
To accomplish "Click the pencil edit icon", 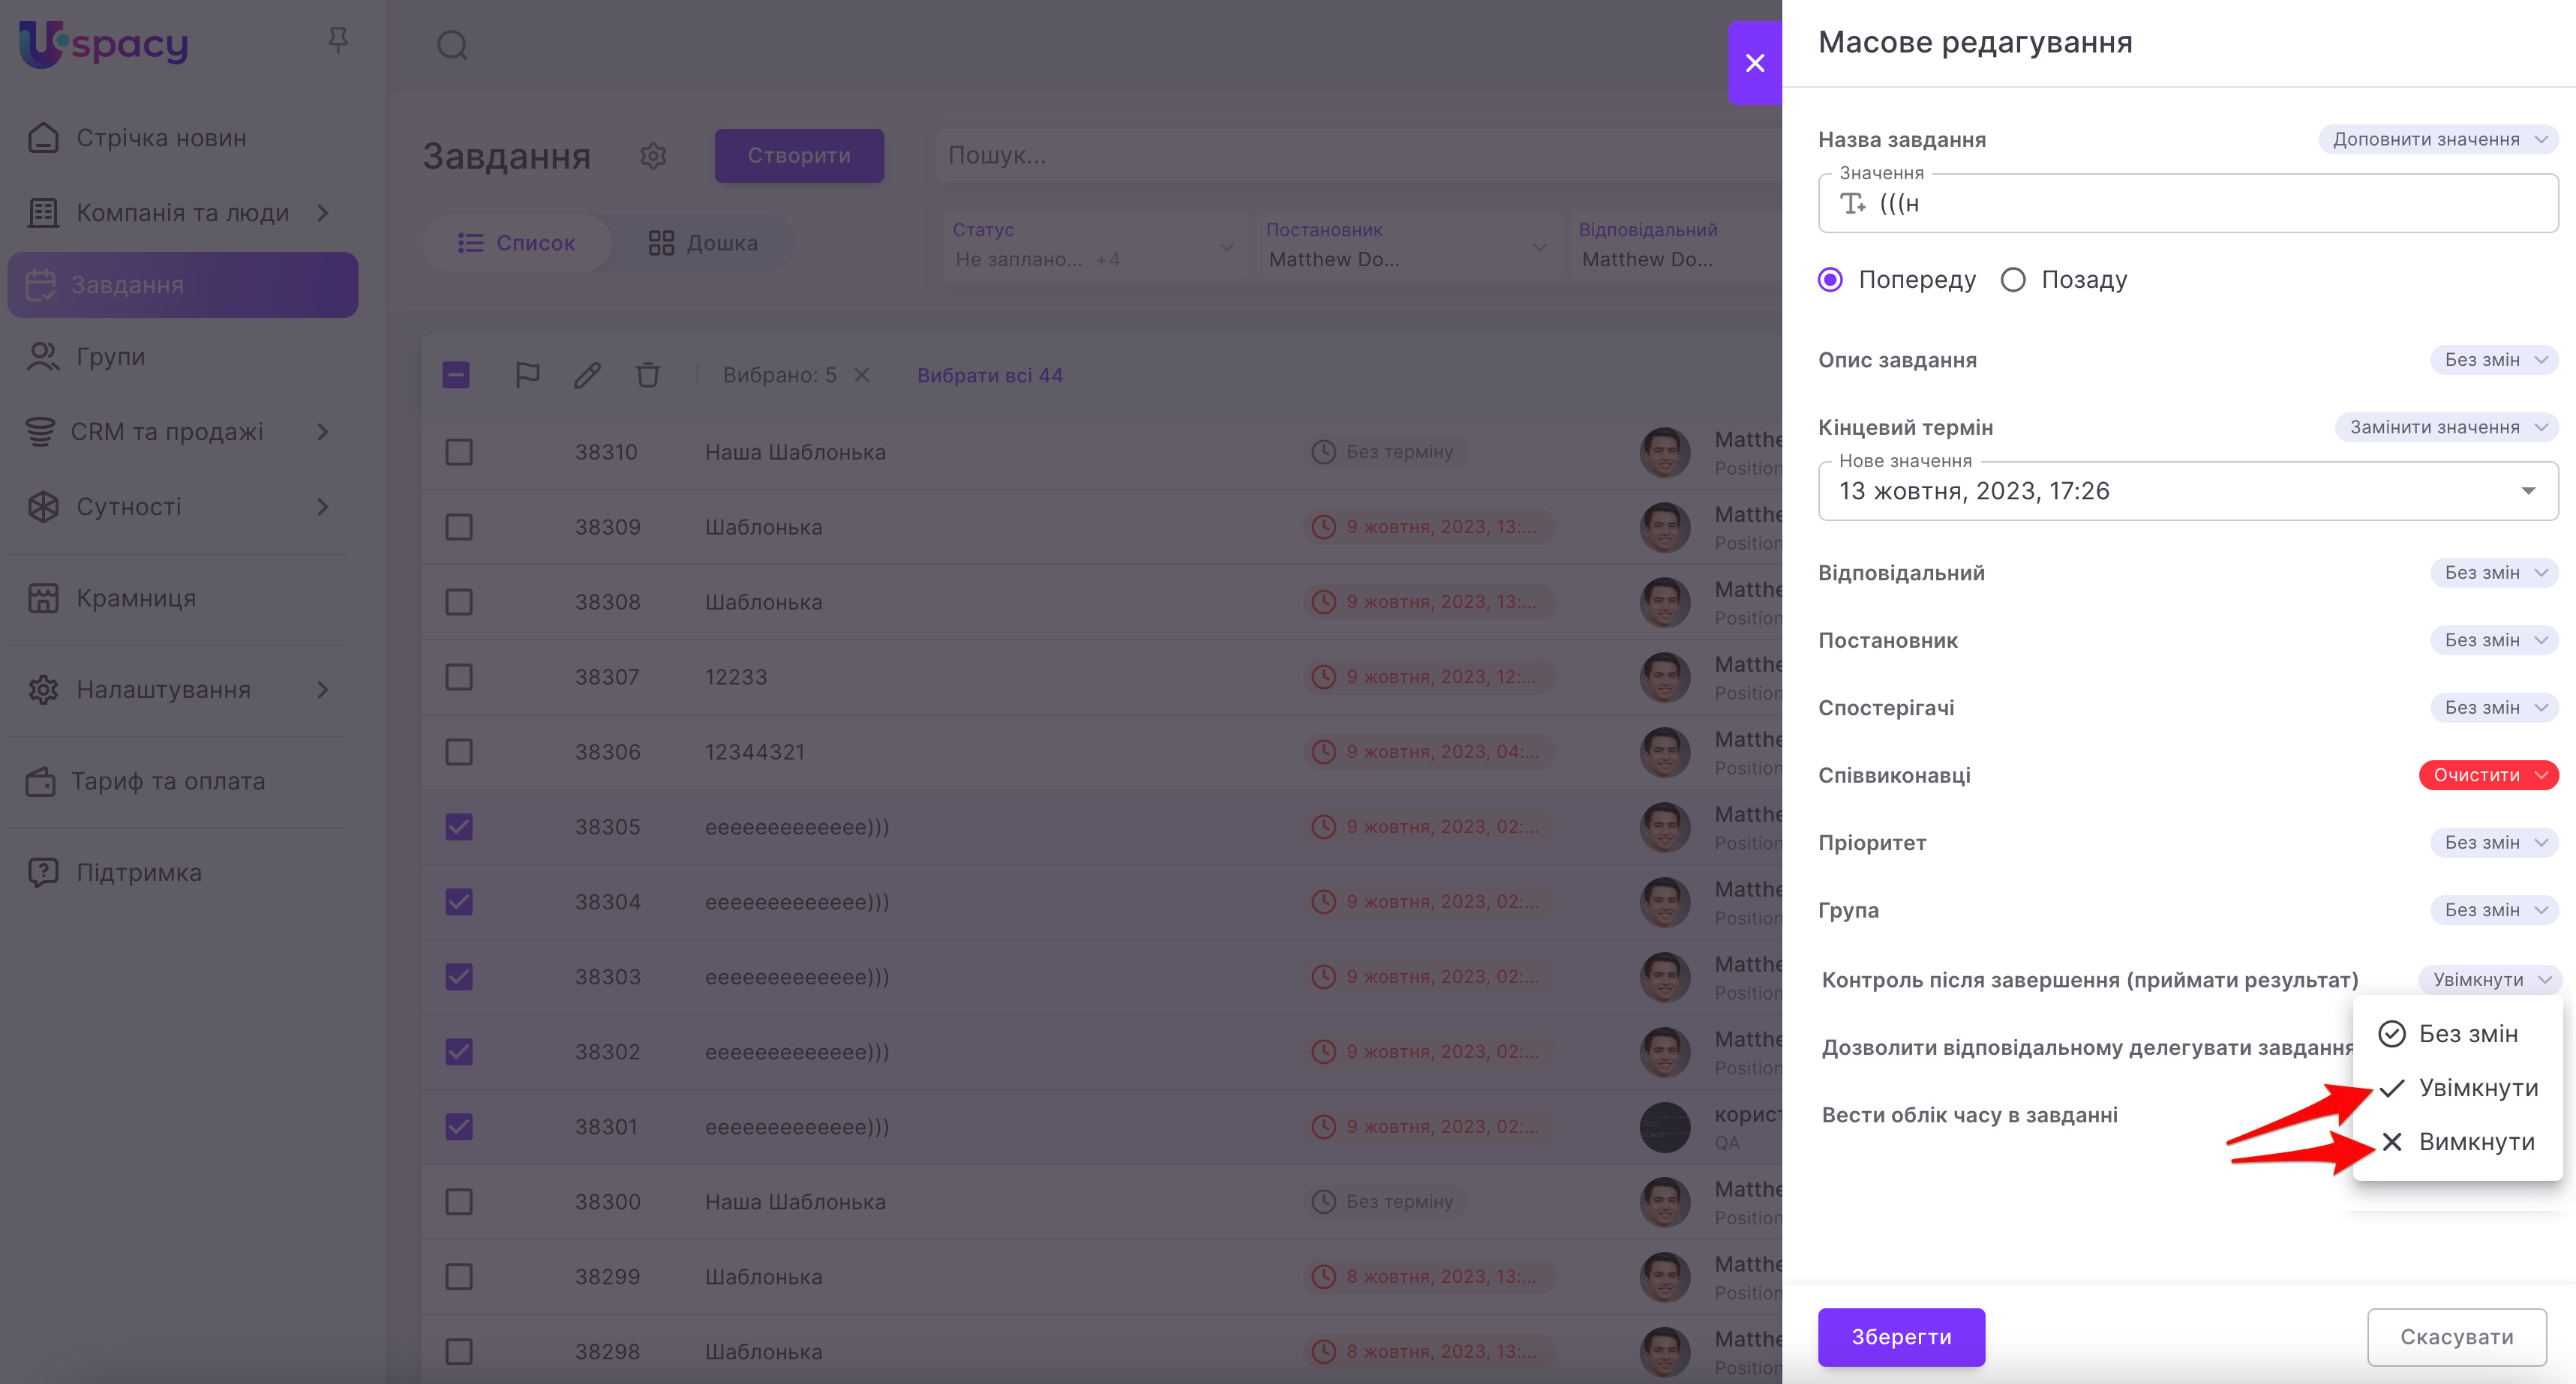I will tap(587, 375).
